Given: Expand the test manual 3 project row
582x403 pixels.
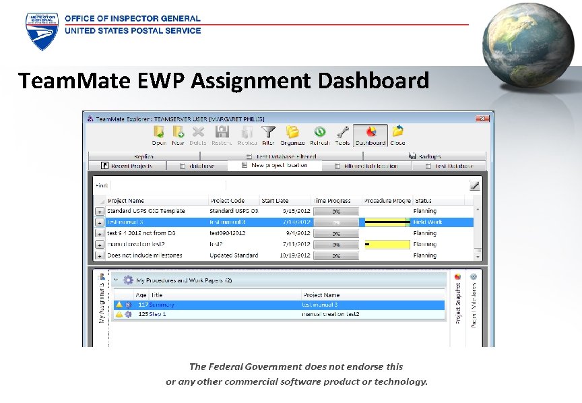Looking at the screenshot, I should 99,222.
